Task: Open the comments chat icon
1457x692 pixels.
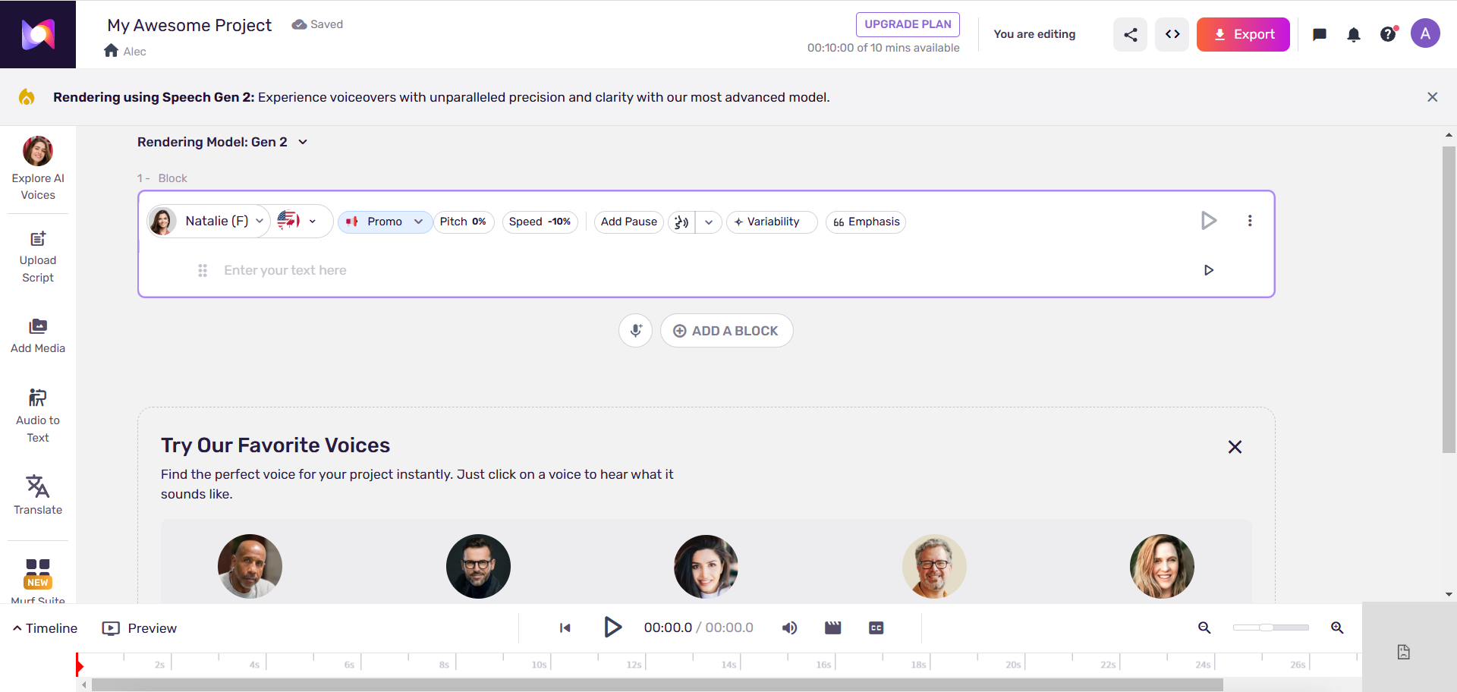Action: 1319,34
